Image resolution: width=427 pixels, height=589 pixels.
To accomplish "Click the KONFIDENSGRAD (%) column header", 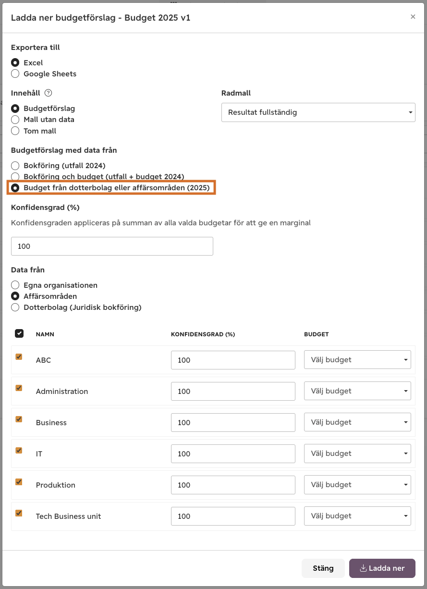I will pyautogui.click(x=203, y=334).
